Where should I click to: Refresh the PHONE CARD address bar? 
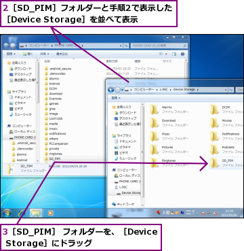[126, 46]
